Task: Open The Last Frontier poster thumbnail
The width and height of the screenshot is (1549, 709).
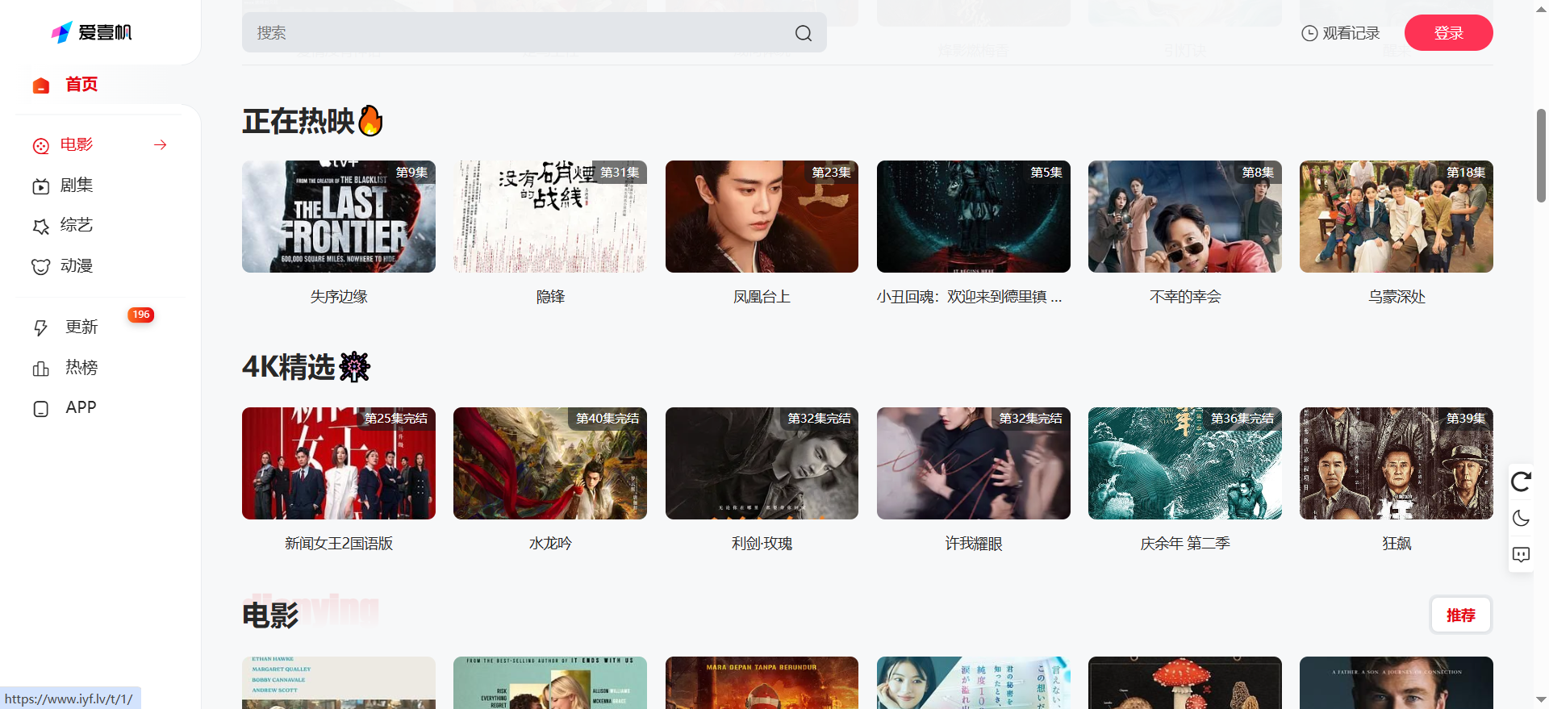Action: 339,216
